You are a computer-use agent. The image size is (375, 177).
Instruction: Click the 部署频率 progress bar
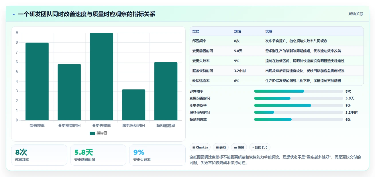click(299, 91)
